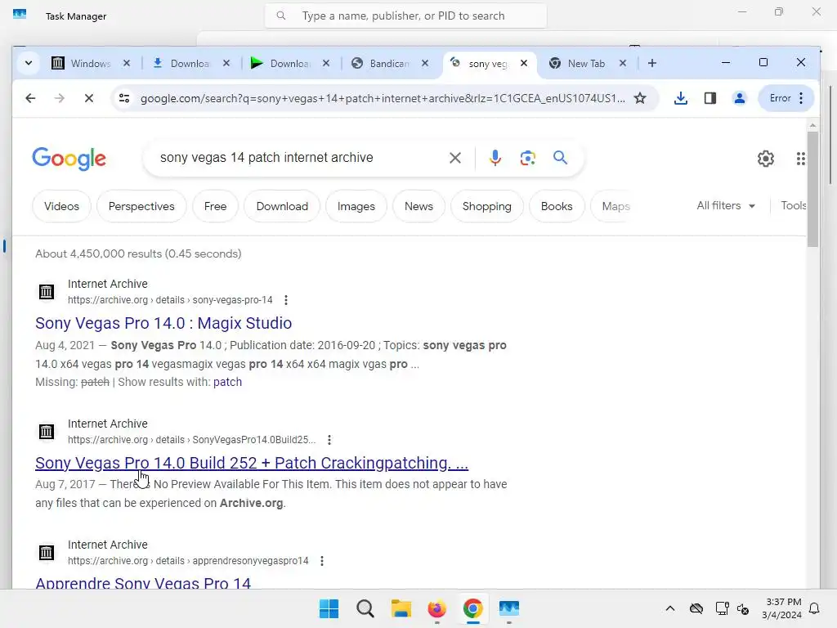
Task: Bookmark this page with the star icon
Action: click(640, 98)
